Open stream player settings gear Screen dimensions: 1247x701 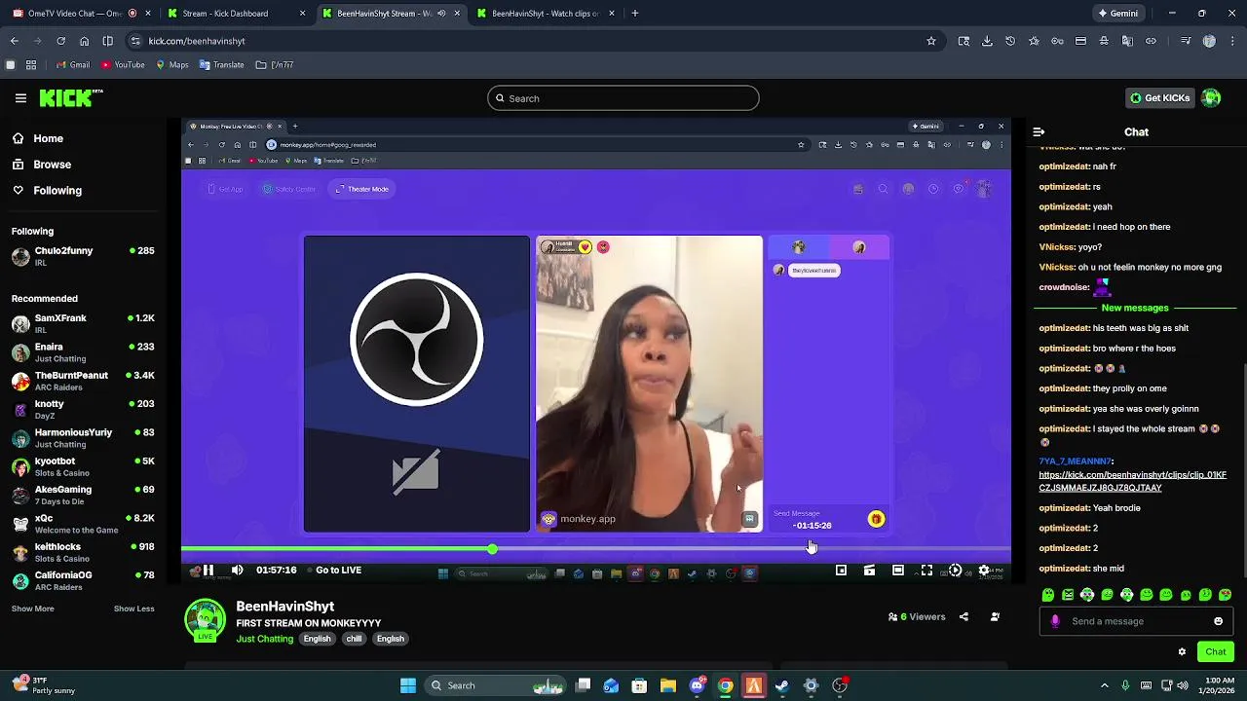983,571
